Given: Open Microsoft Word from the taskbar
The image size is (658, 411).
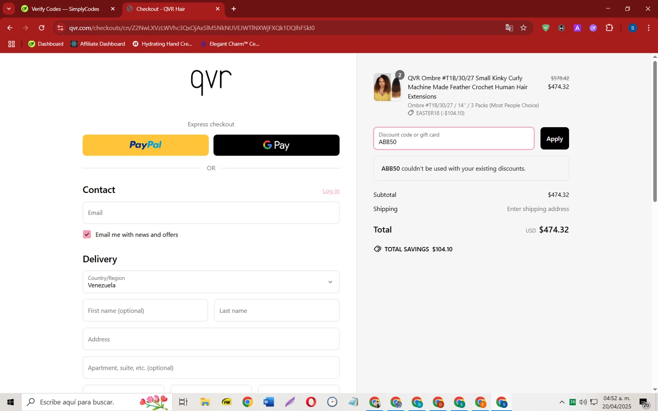Looking at the screenshot, I should click(269, 402).
